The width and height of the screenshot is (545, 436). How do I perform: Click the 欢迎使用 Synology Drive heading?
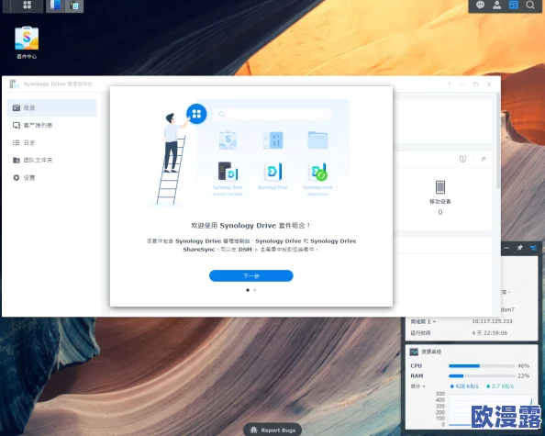(250, 226)
